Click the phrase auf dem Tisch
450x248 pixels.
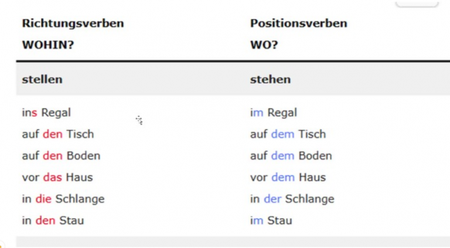click(x=288, y=134)
